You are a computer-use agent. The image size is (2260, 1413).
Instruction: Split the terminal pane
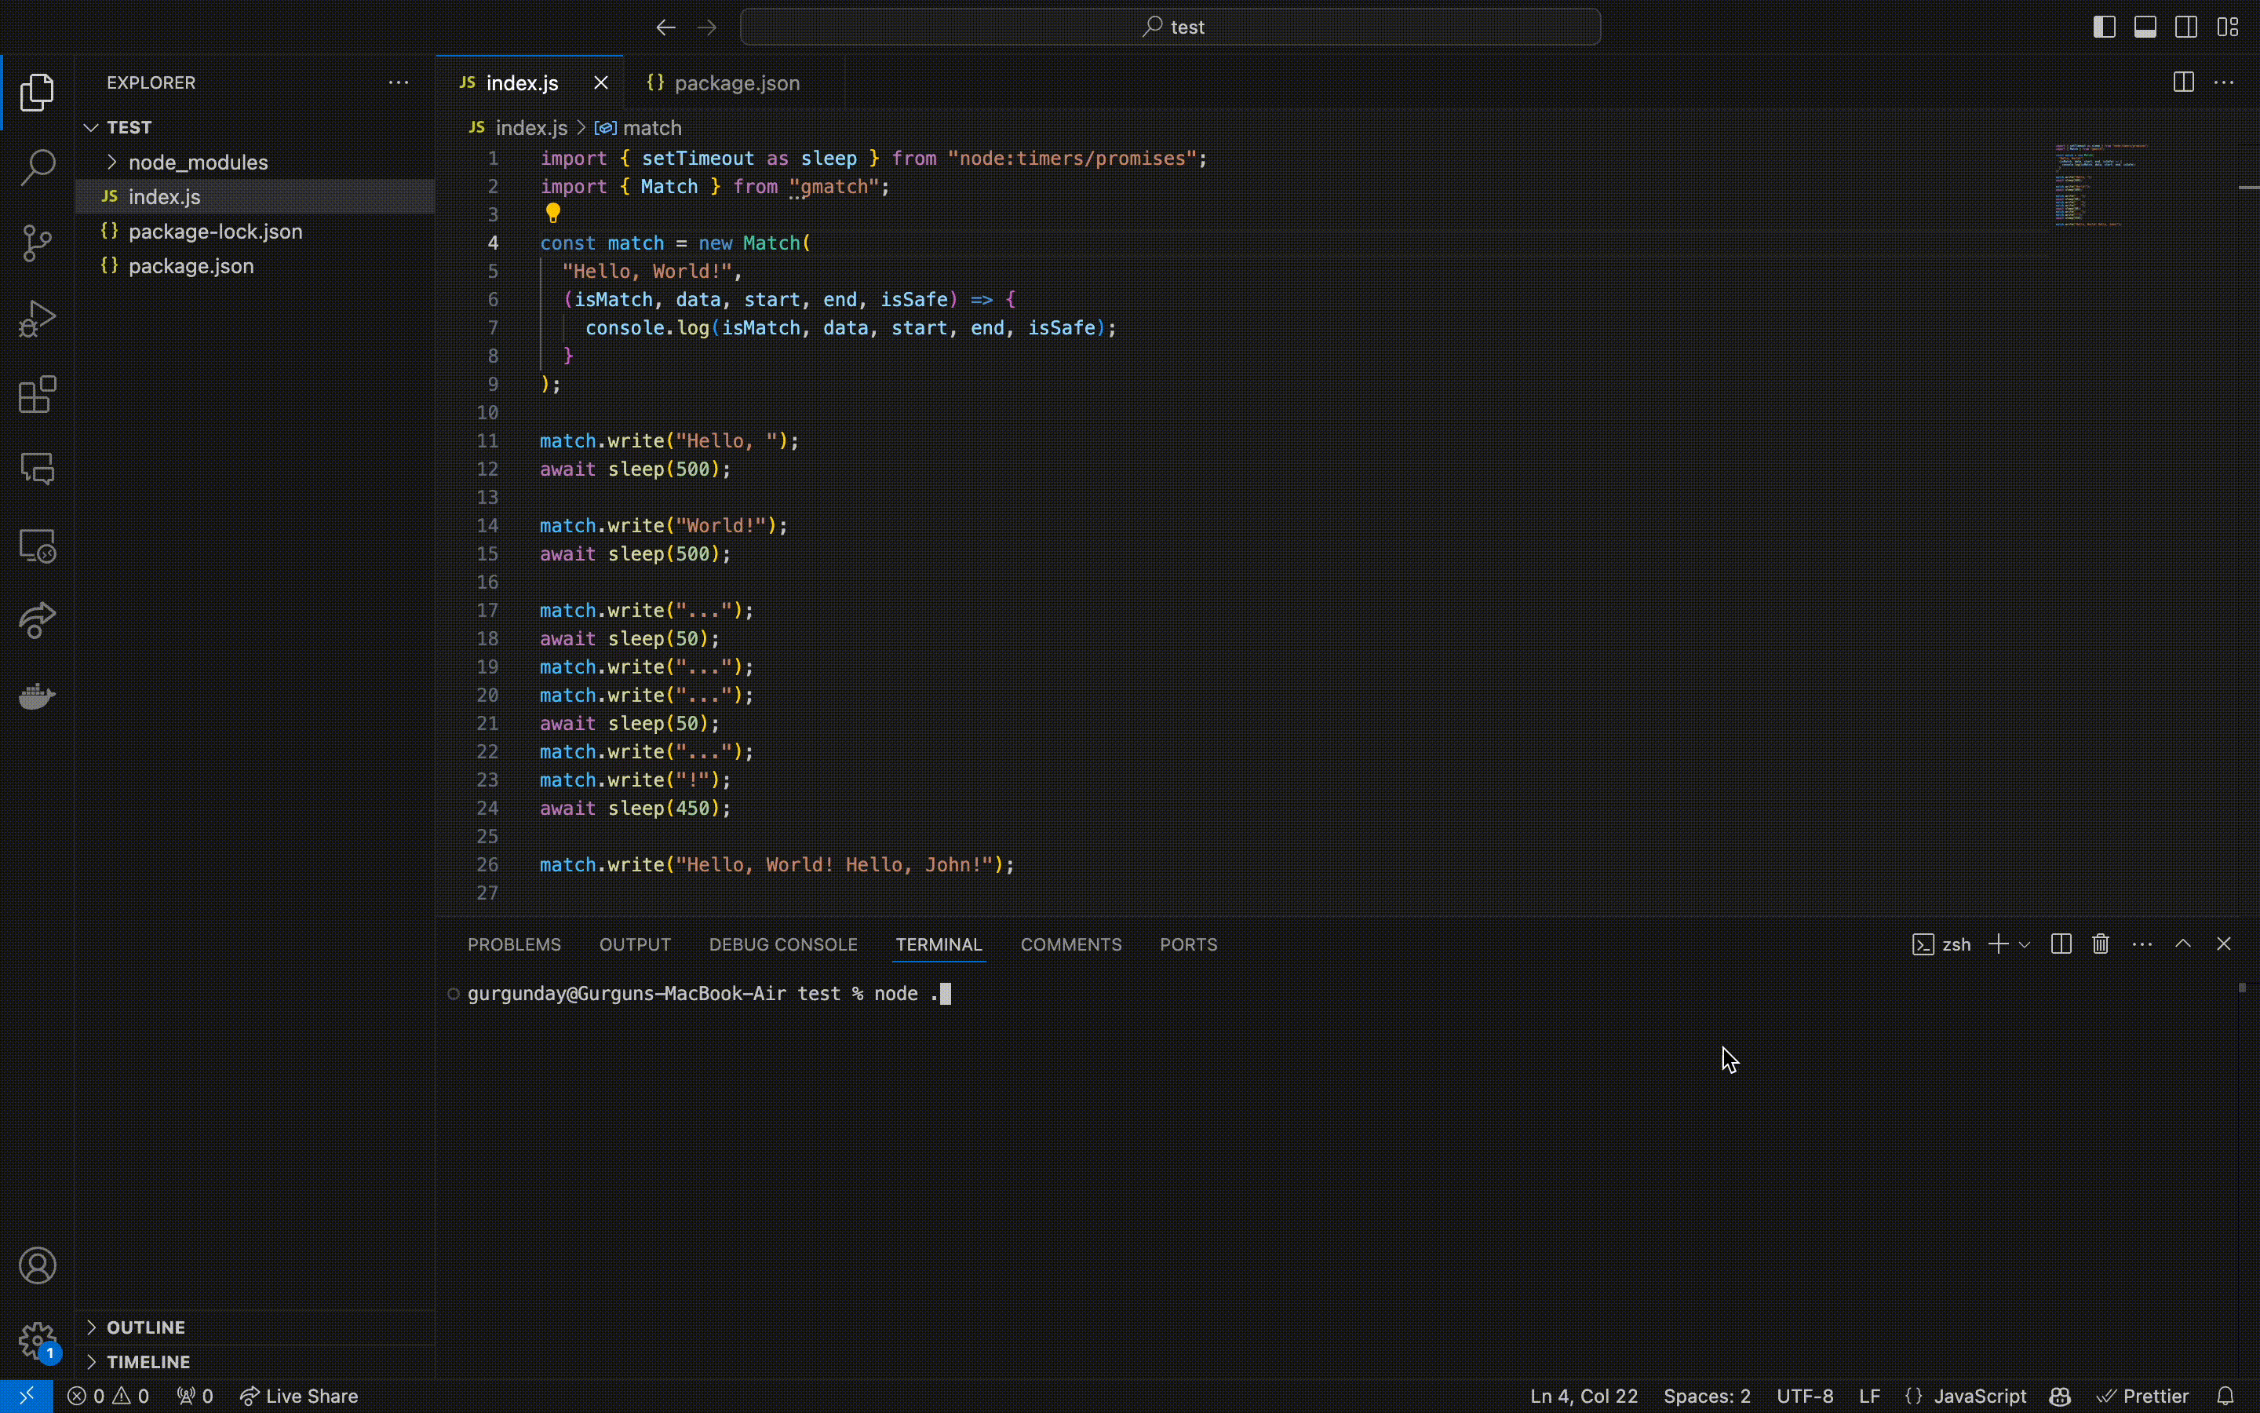[x=2061, y=944]
